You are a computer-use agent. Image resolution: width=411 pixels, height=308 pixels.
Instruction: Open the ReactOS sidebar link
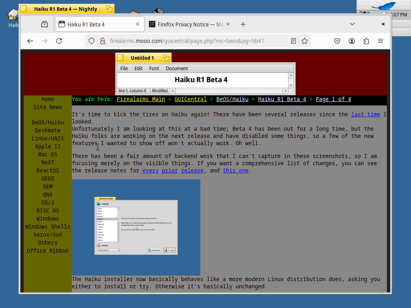pyautogui.click(x=48, y=170)
